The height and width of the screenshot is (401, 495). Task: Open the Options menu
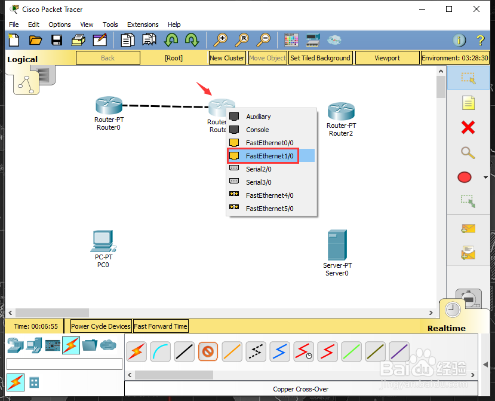pyautogui.click(x=59, y=25)
